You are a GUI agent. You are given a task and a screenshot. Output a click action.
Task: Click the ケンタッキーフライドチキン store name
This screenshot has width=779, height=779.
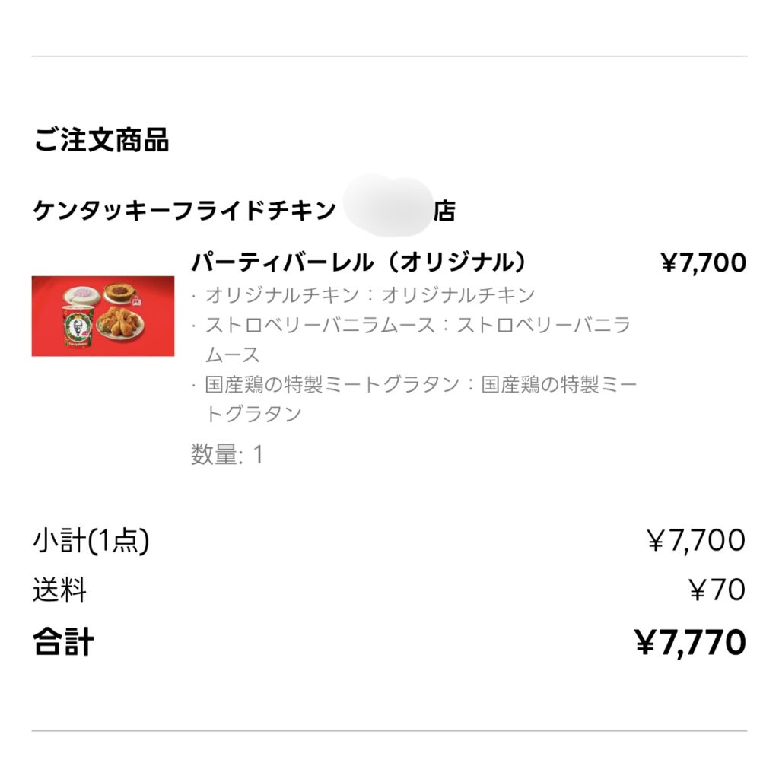pos(184,211)
